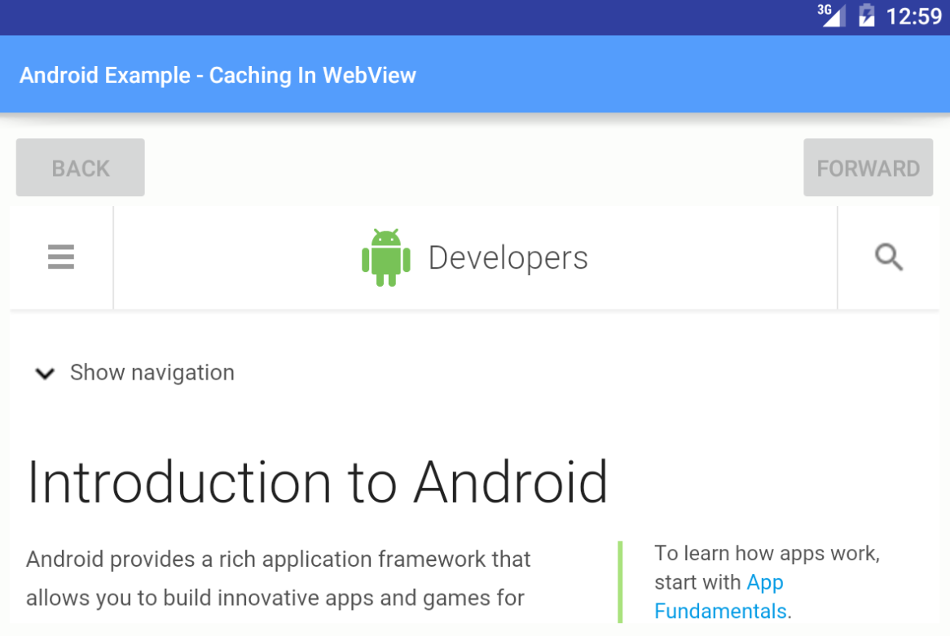Image resolution: width=950 pixels, height=636 pixels.
Task: Open the hamburger navigation menu icon
Action: (61, 257)
